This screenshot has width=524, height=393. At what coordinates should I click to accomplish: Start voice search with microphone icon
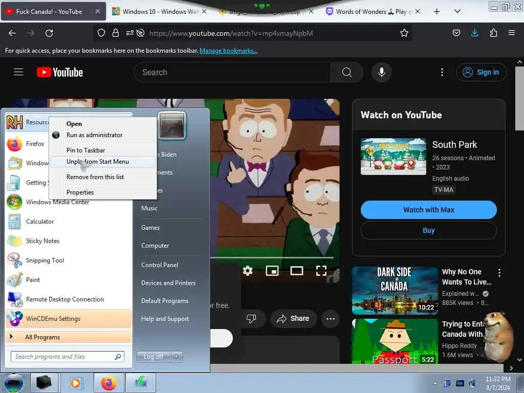382,72
